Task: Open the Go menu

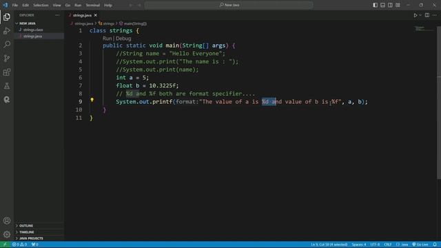Action: [x=68, y=5]
